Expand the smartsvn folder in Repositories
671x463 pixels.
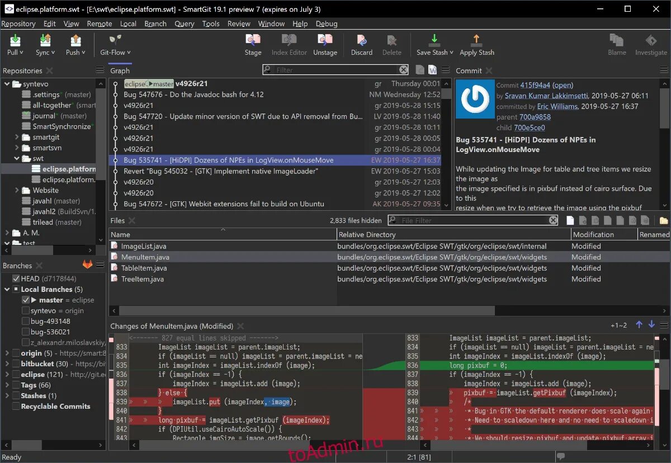17,148
